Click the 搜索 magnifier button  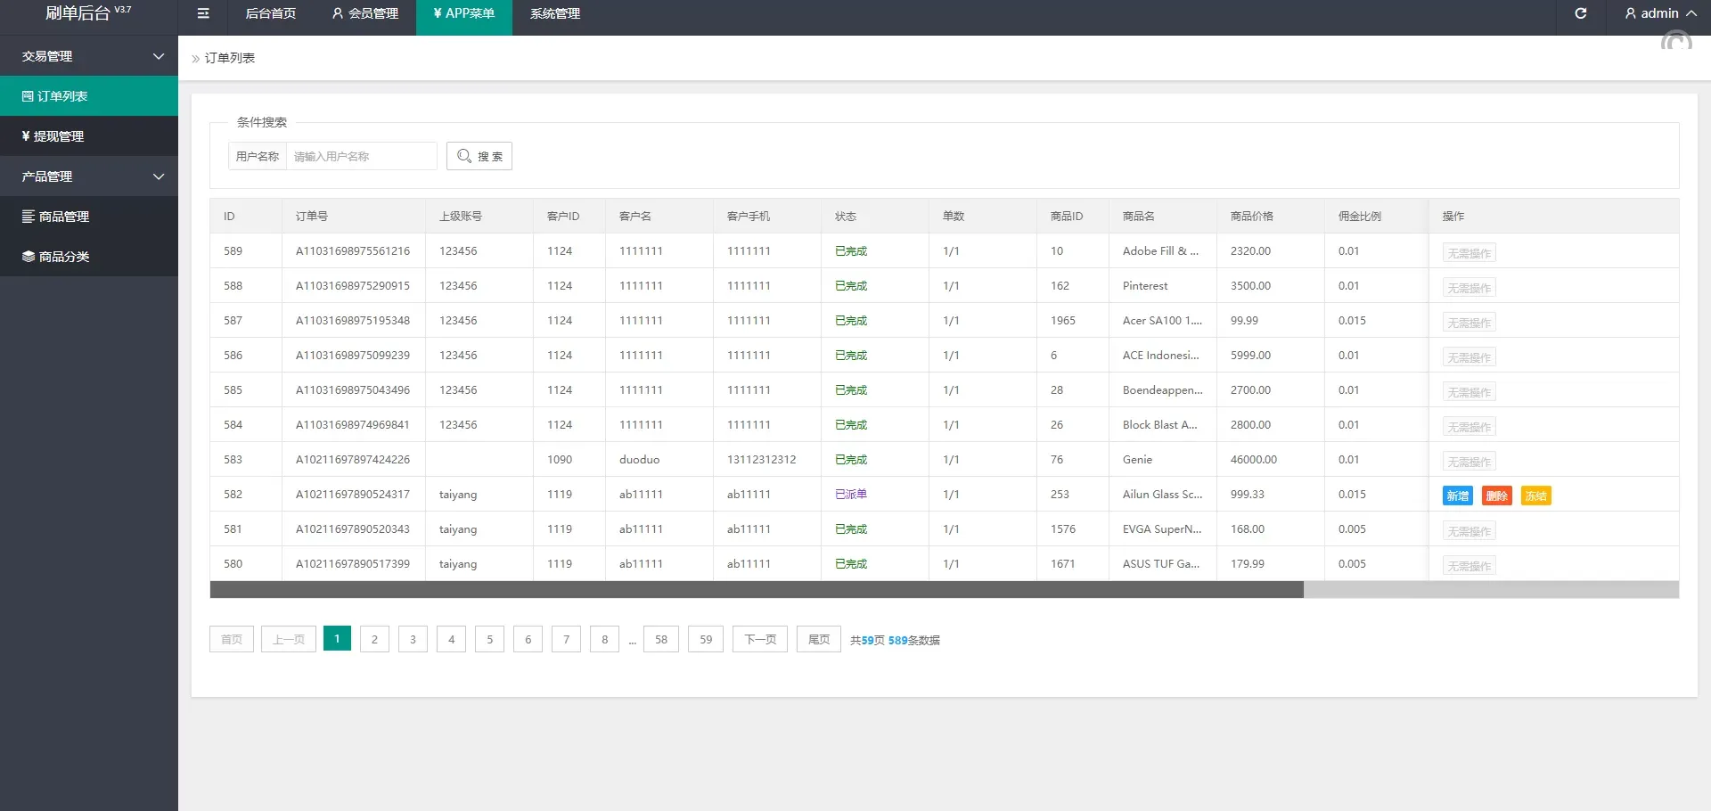[479, 156]
